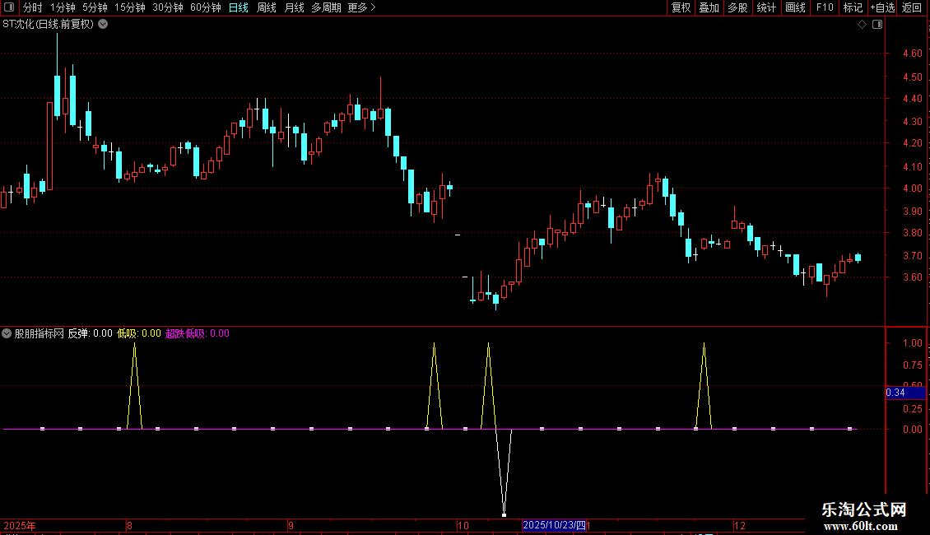Click the 超跌低吸: 0.00 indicator value
The image size is (930, 535).
[198, 333]
